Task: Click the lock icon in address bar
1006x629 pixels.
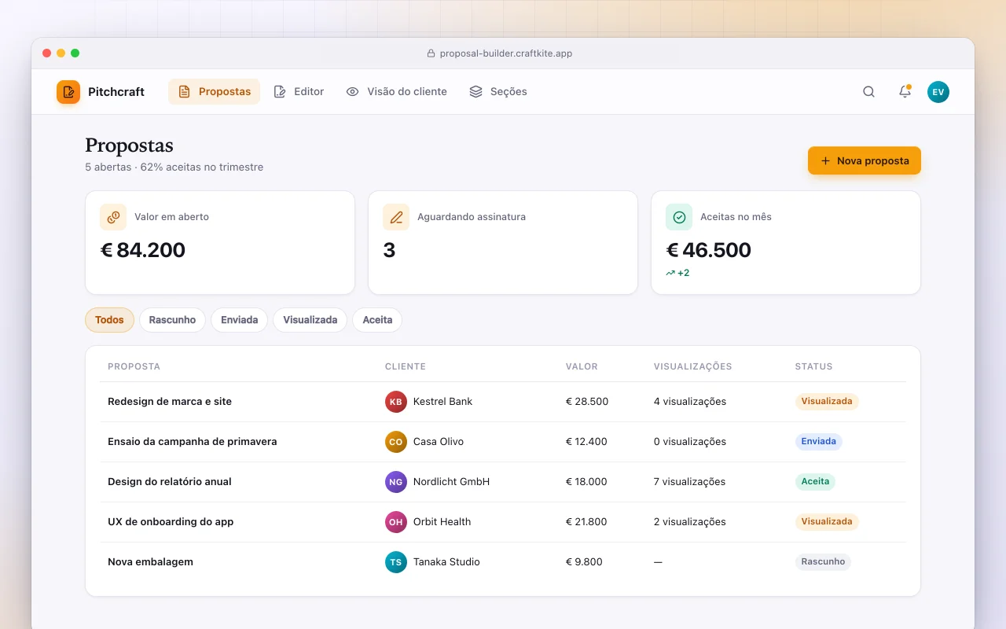Action: point(431,53)
